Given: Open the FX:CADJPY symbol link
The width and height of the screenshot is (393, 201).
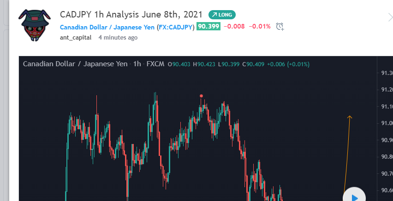Looking at the screenshot, I should click(176, 27).
